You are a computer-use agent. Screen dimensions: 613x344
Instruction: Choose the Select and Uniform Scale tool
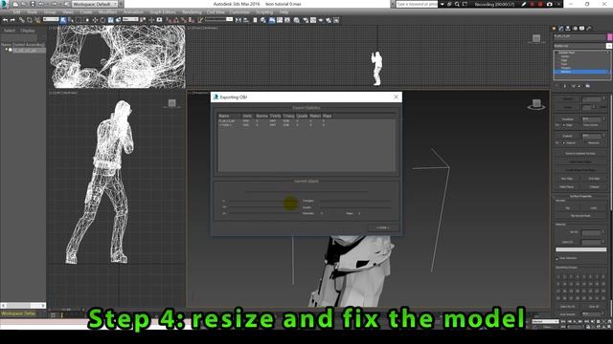tap(111, 20)
